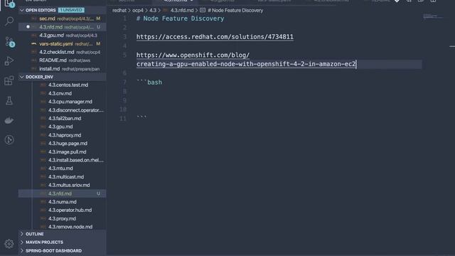Image resolution: width=455 pixels, height=256 pixels.
Task: Open the Git graph activity bar icon
Action: coord(9,140)
